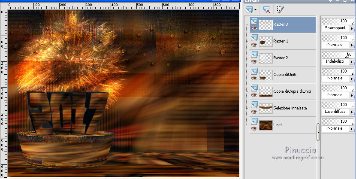
Task: Select the Uniti layer name
Action: pos(278,125)
